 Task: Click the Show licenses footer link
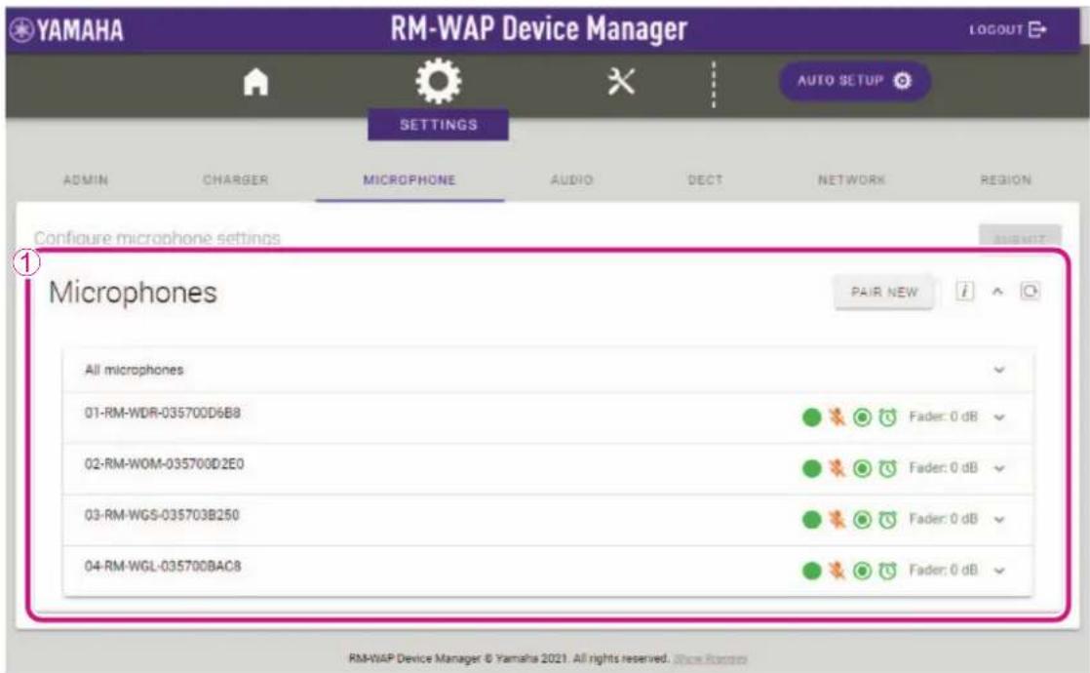[711, 658]
